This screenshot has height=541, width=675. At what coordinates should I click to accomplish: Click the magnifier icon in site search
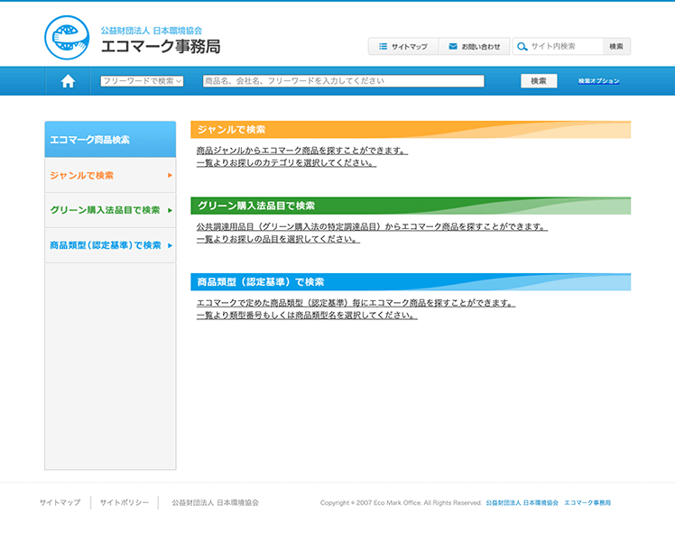(522, 46)
